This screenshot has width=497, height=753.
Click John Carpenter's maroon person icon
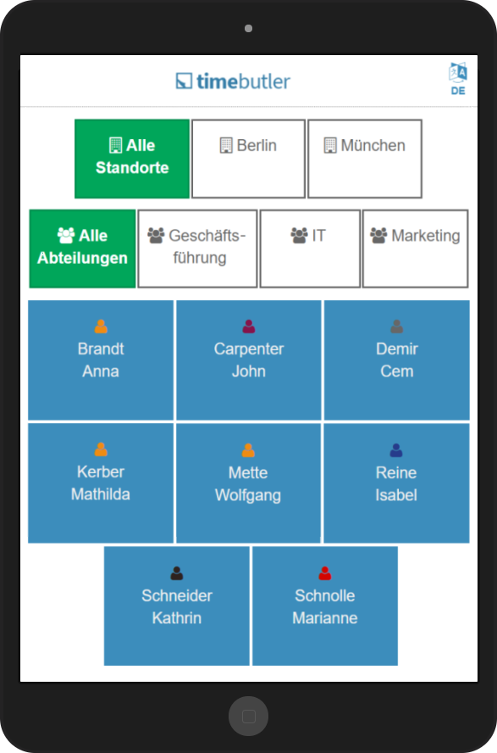tap(249, 326)
